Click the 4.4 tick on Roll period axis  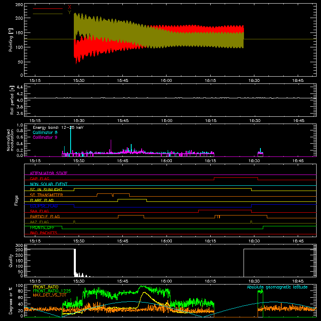click(20, 87)
